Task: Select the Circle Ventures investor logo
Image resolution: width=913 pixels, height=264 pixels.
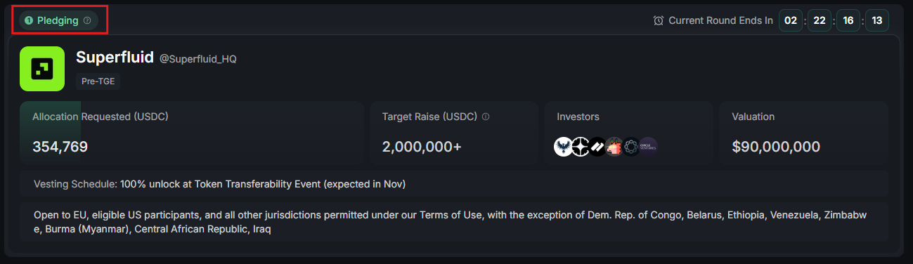Action: coord(648,147)
